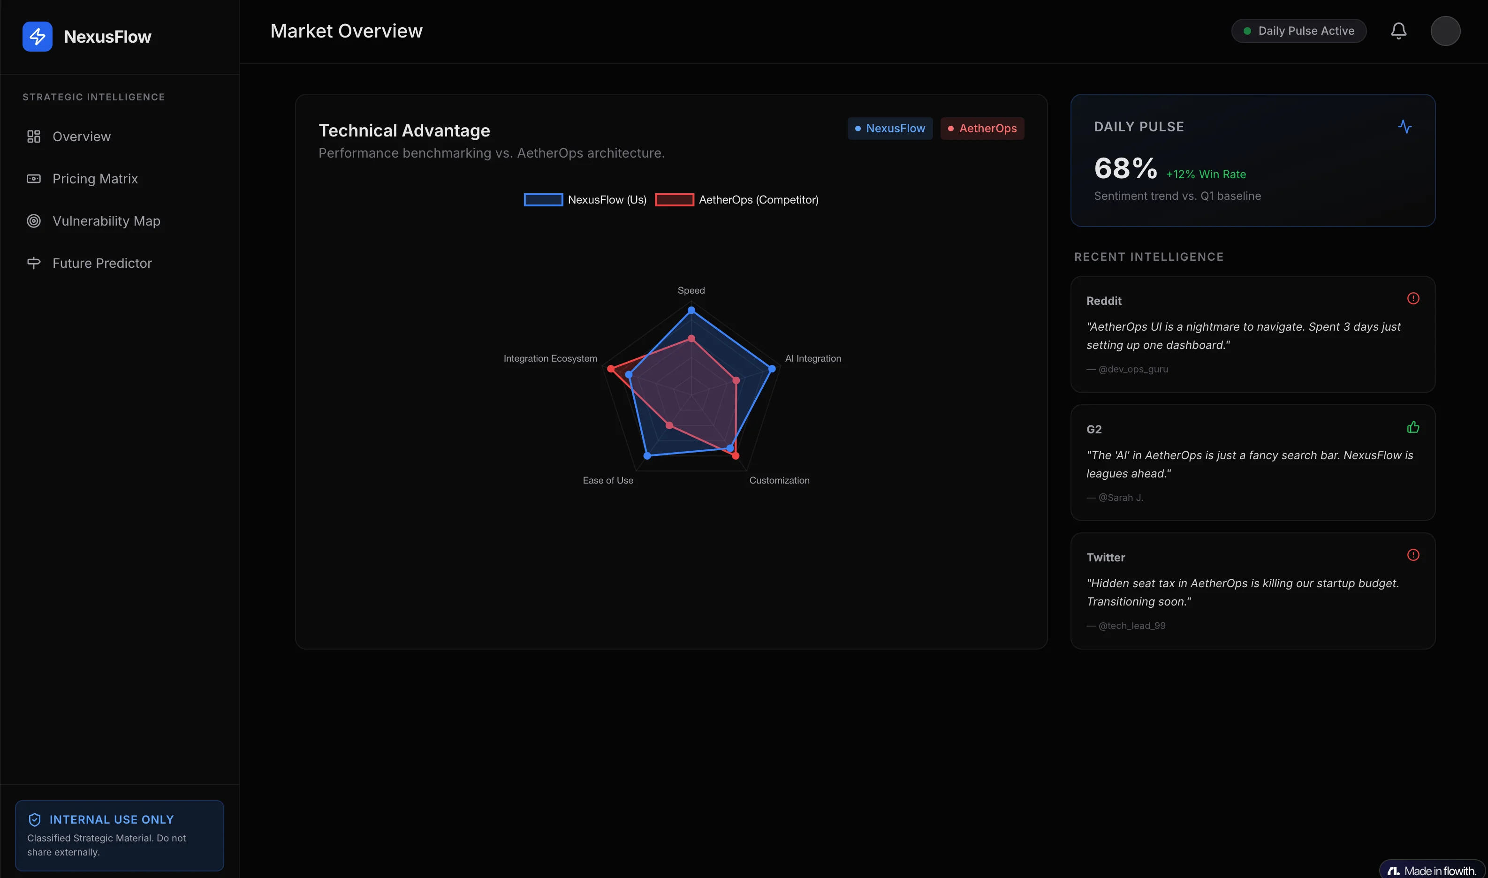
Task: Click the Pricing Matrix banknote icon
Action: coord(34,179)
